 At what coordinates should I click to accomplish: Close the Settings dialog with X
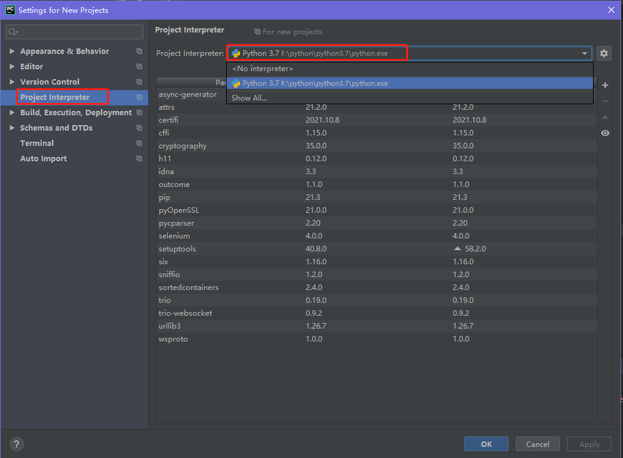coord(611,10)
